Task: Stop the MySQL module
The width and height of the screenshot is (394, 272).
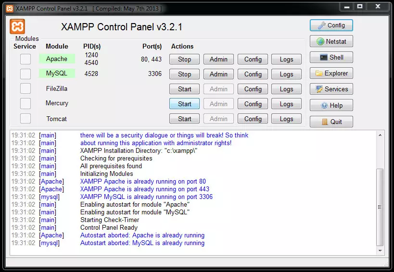Action: click(184, 74)
